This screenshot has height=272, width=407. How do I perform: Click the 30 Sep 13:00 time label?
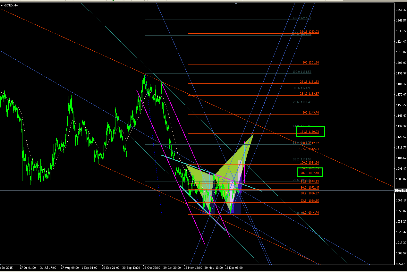(x=131, y=267)
